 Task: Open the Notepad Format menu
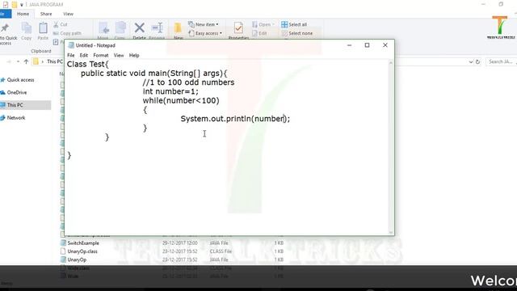pos(101,56)
